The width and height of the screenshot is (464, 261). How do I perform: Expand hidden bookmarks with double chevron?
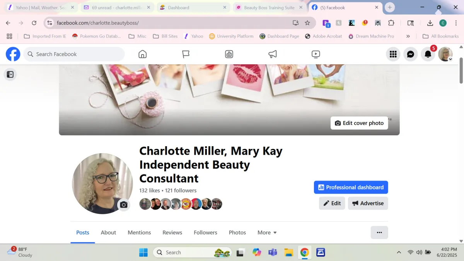(408, 36)
